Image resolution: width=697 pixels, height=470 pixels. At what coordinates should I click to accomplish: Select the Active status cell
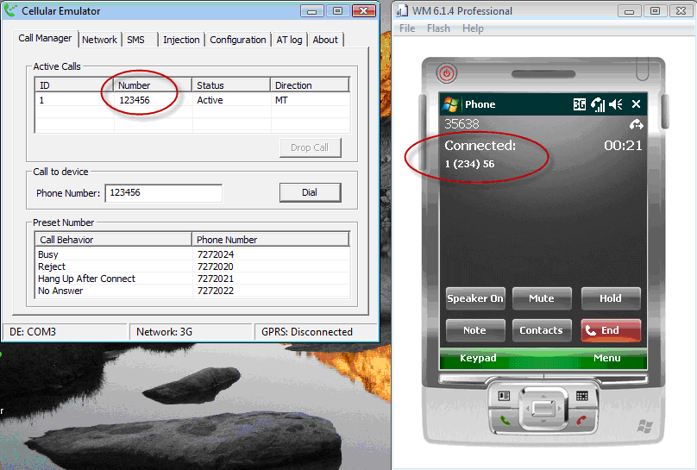210,100
